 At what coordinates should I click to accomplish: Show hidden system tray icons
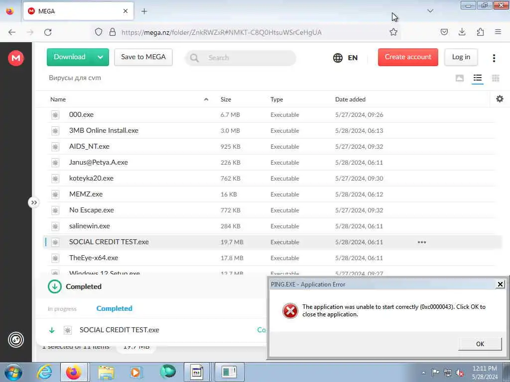pos(423,373)
